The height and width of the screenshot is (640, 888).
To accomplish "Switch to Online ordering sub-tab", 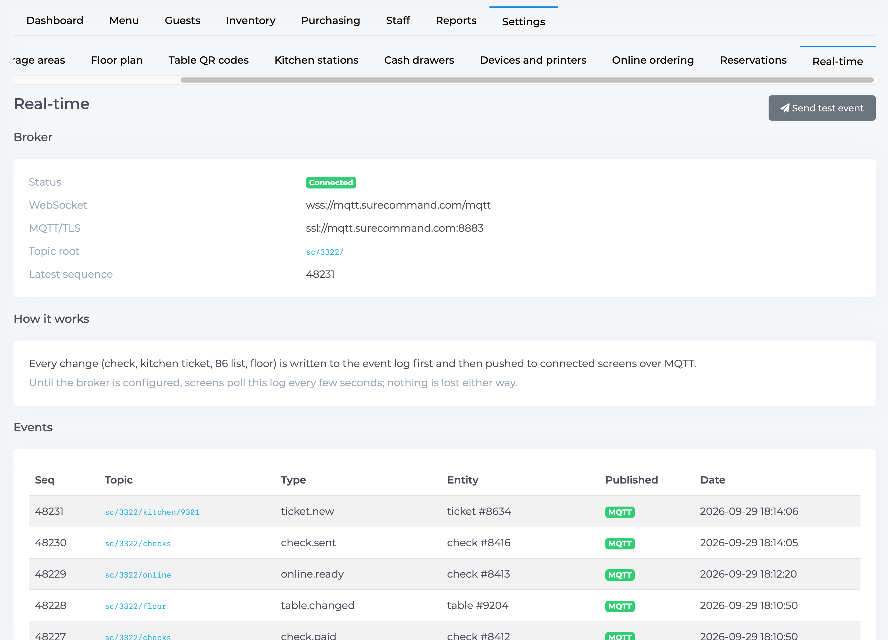I will (x=653, y=60).
